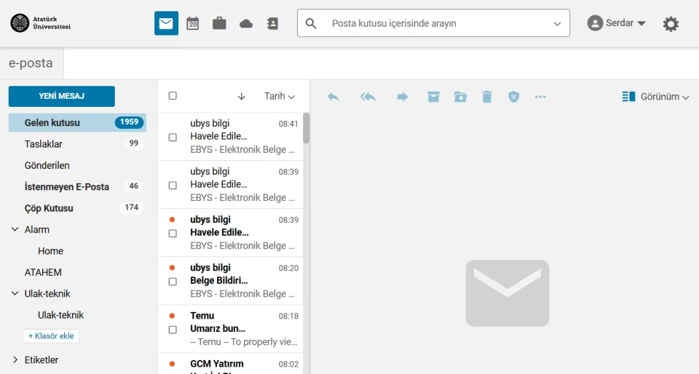Click the 174 count next to Çöp Kutusu

[132, 207]
